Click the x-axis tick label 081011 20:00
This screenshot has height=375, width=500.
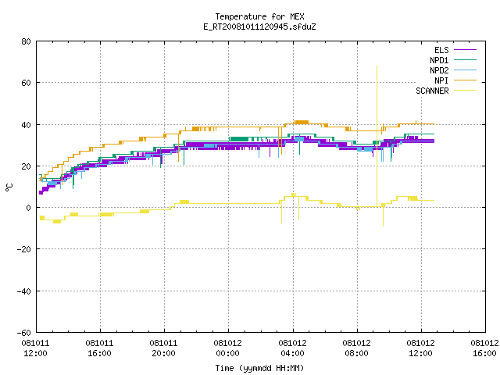163,348
